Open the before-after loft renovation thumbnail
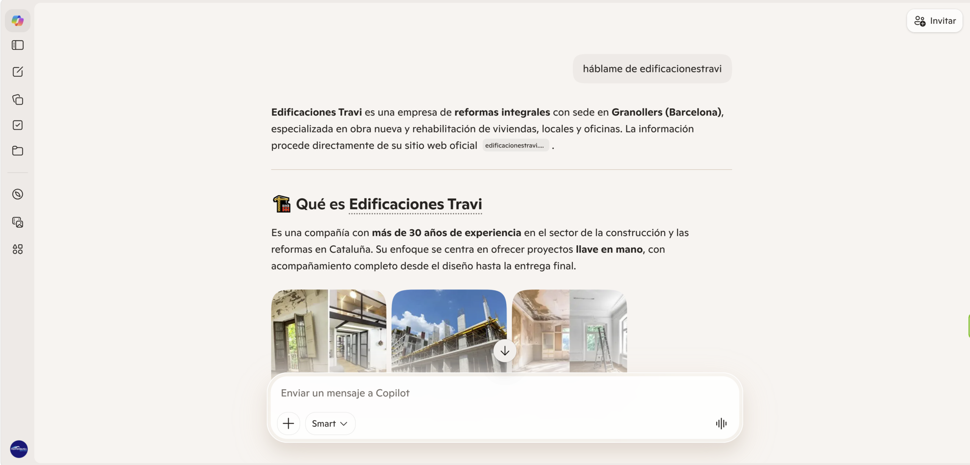970x465 pixels. click(329, 331)
